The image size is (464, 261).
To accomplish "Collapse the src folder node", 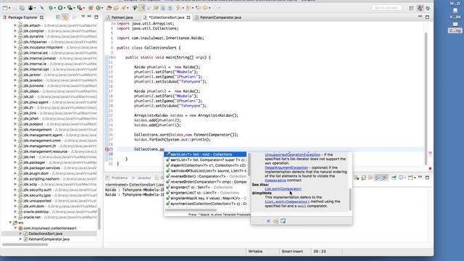I will (x=10, y=223).
